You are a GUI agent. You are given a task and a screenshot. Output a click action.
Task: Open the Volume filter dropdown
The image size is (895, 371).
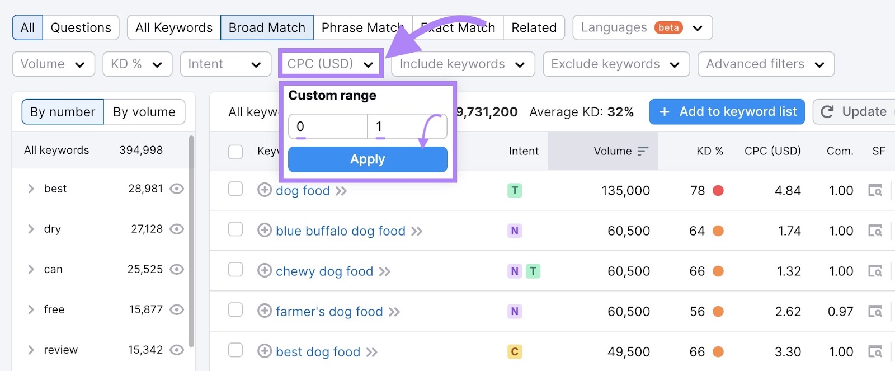click(x=53, y=64)
